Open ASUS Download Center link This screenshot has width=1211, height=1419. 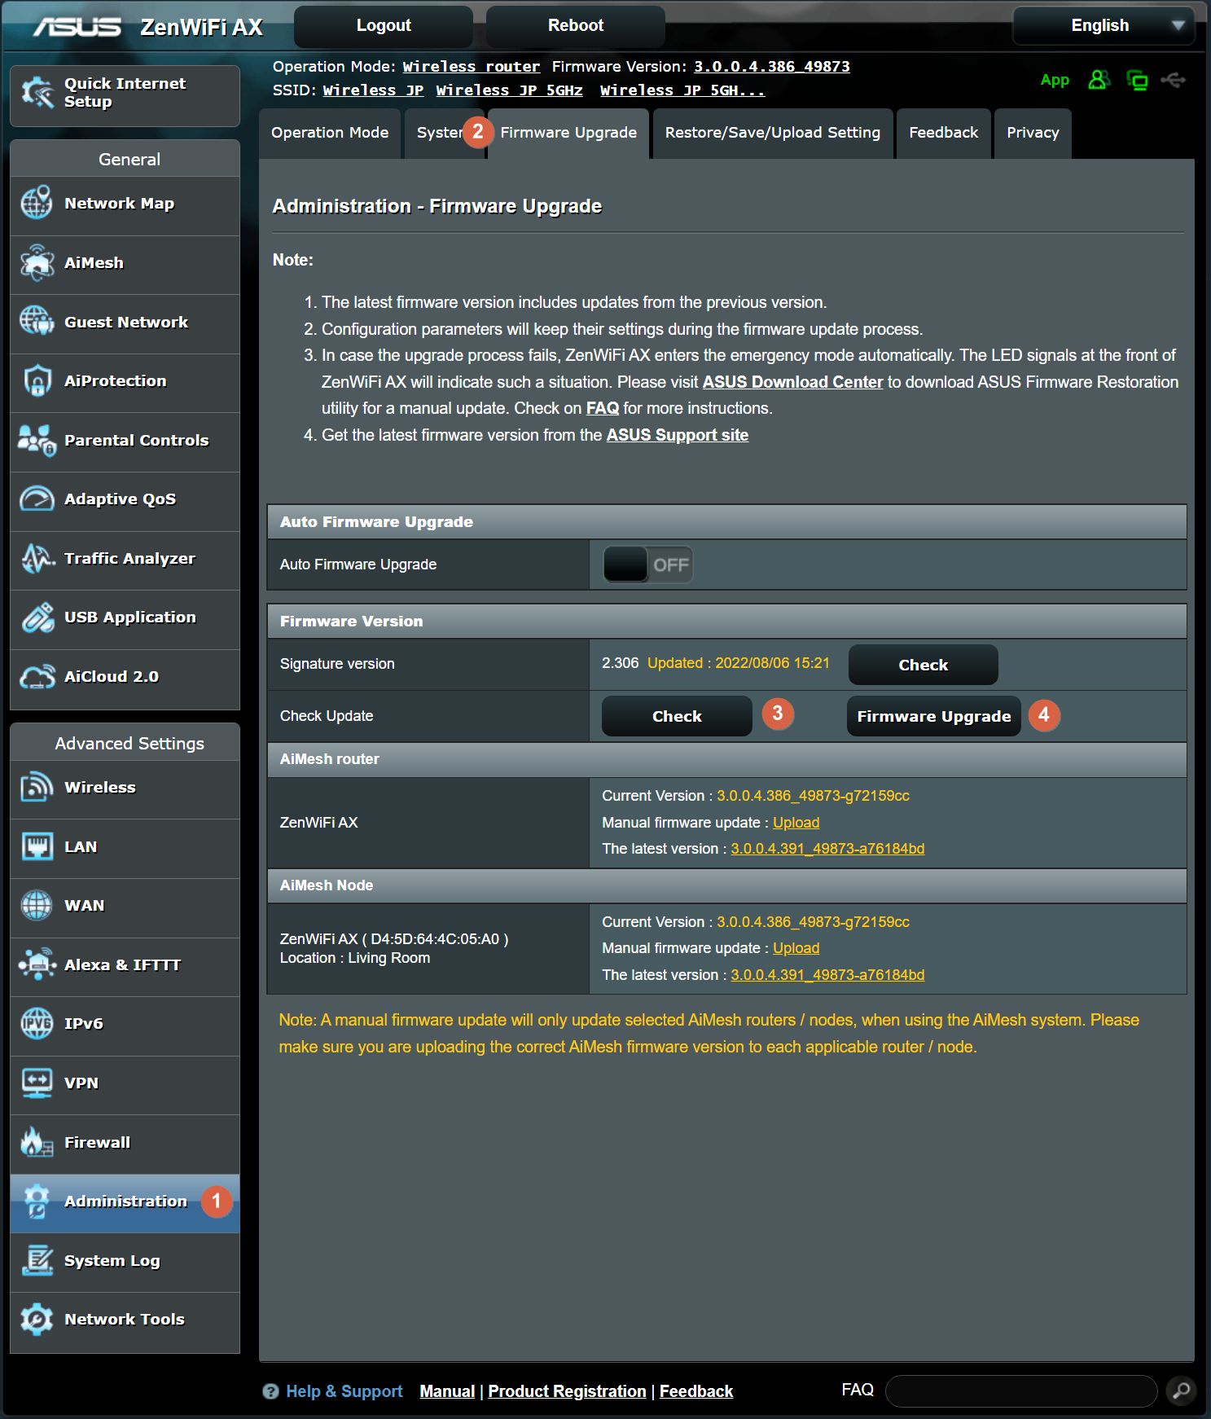pos(792,382)
